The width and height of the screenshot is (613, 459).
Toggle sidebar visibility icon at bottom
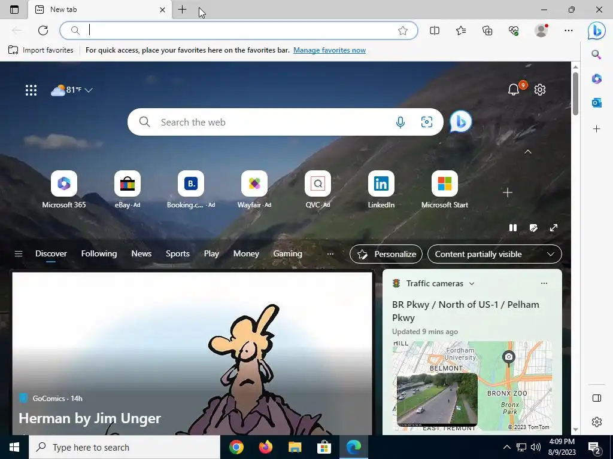coord(597,397)
